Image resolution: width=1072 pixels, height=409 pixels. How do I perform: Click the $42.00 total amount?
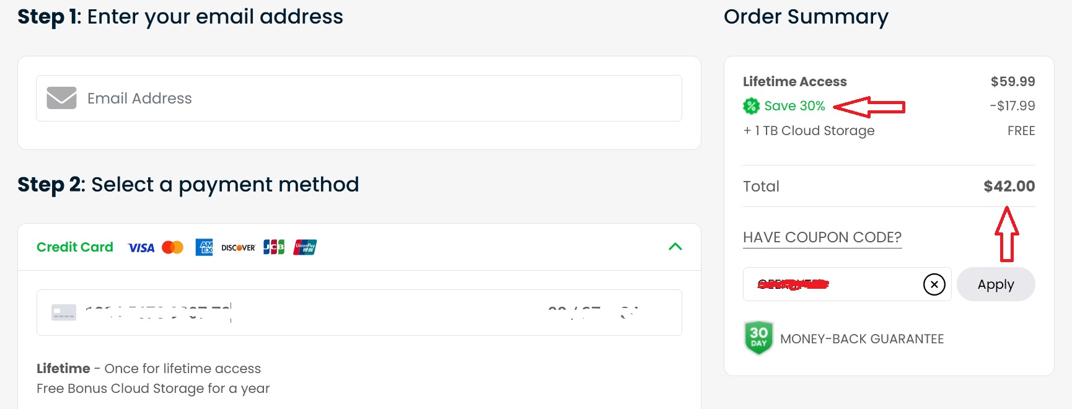(x=1009, y=186)
